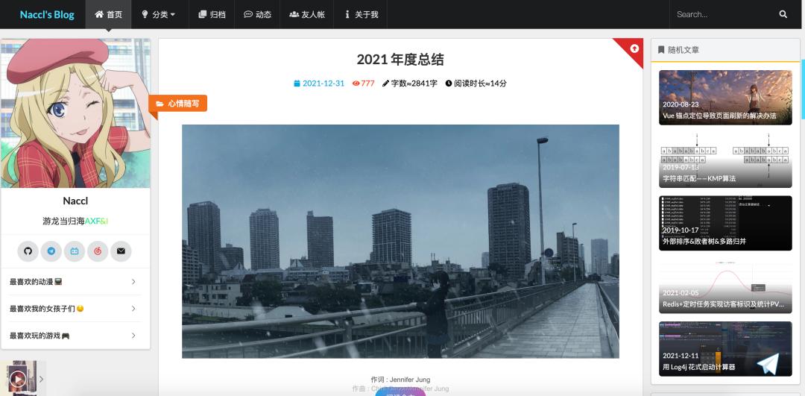Focus the Search input field
This screenshot has height=396, width=805.
(724, 14)
